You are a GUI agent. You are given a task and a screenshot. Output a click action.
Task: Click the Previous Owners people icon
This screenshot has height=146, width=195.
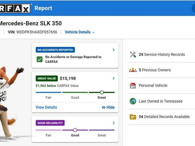pos(133,70)
